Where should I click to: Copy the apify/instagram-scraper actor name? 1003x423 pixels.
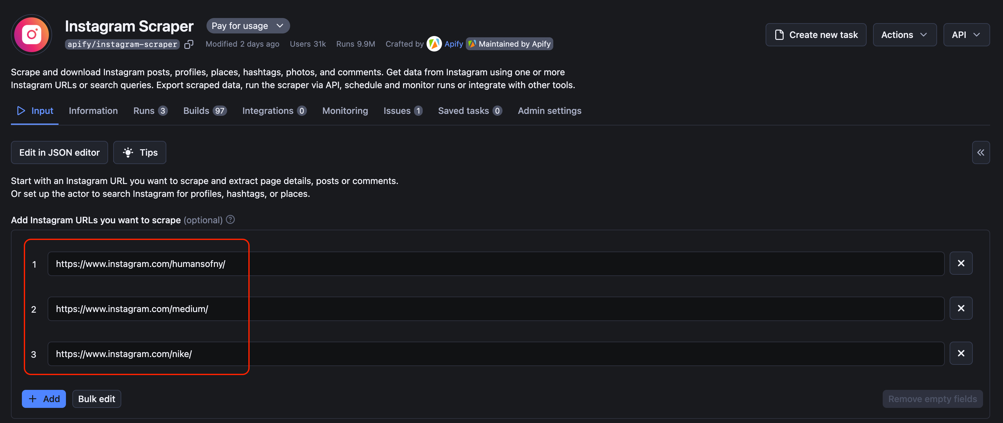(189, 44)
